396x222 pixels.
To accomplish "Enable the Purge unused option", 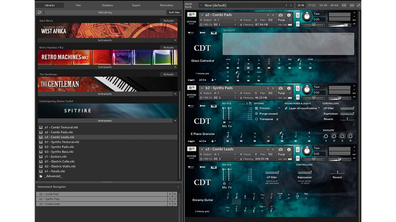I will pyautogui.click(x=256, y=114).
